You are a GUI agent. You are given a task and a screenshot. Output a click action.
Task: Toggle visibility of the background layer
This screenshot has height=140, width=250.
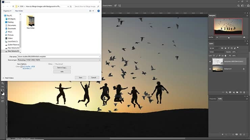point(210,69)
